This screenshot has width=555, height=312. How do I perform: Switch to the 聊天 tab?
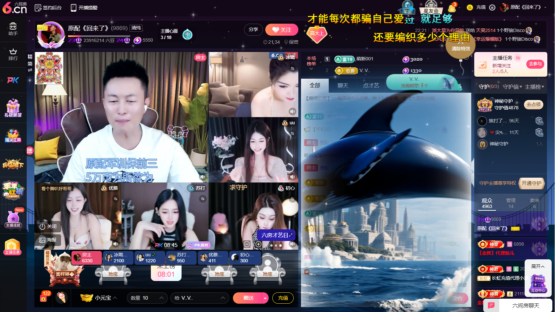coord(343,86)
